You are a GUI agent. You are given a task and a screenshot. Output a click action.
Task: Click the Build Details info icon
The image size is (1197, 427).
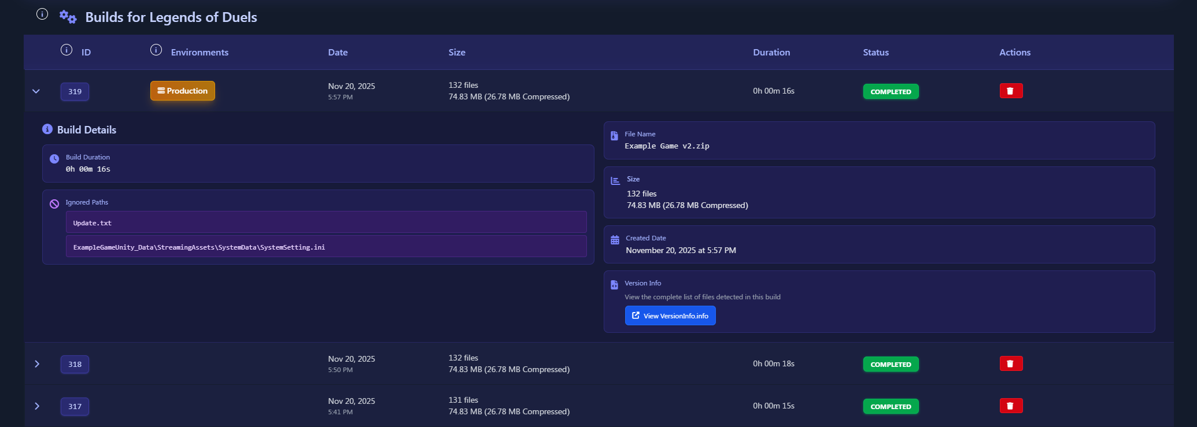[47, 129]
